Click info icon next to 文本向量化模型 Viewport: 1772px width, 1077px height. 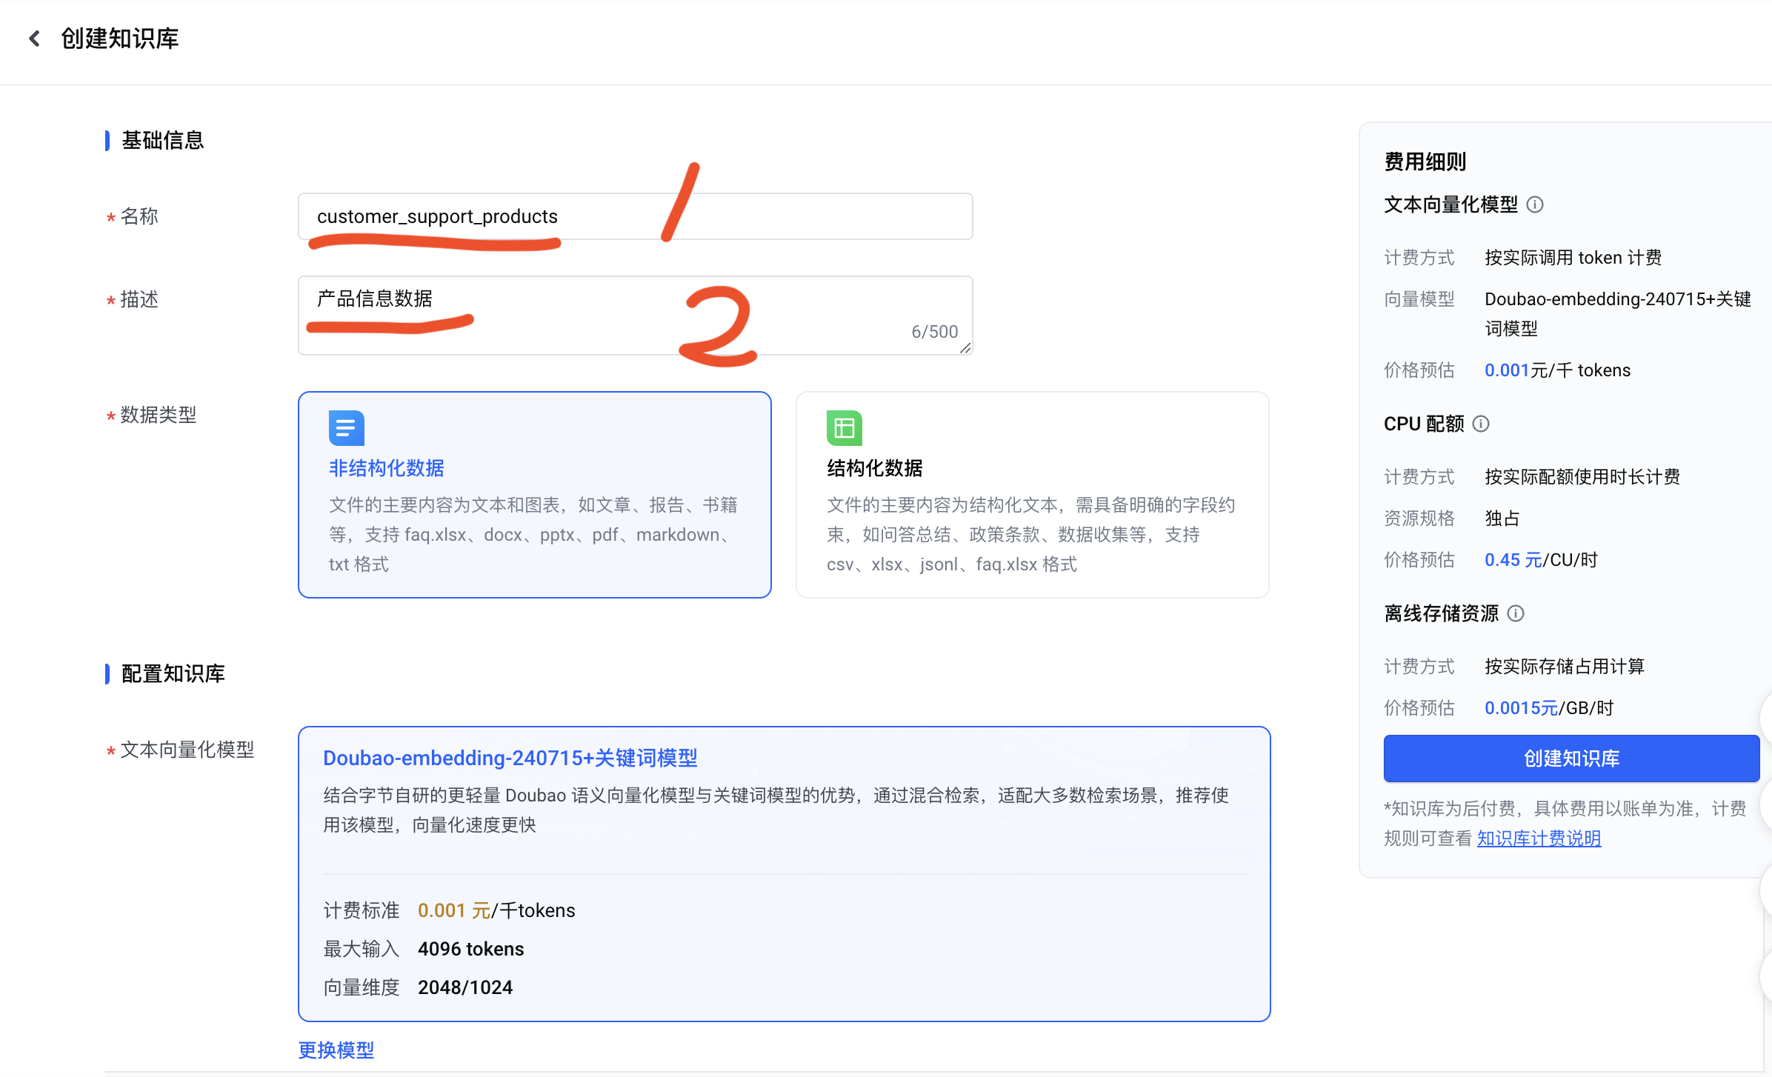coord(1535,204)
